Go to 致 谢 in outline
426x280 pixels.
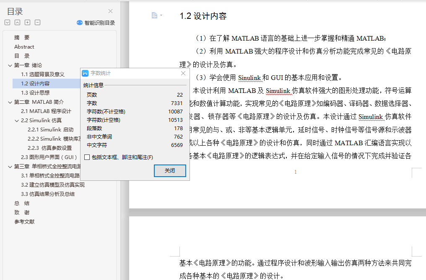tap(22, 213)
